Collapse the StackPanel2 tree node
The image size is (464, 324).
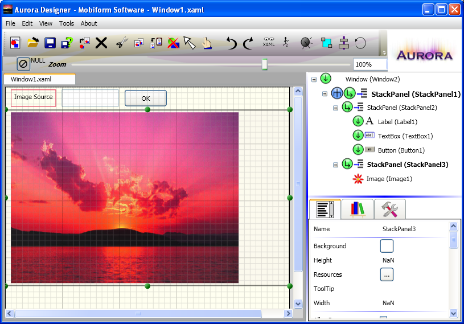point(335,108)
